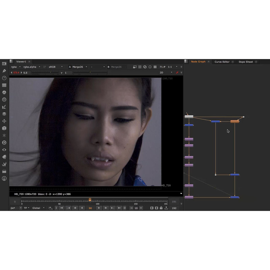Screen dimensions: 270x270
Task: Open the 3D nodes cube icon
Action: pyautogui.click(x=4, y=128)
